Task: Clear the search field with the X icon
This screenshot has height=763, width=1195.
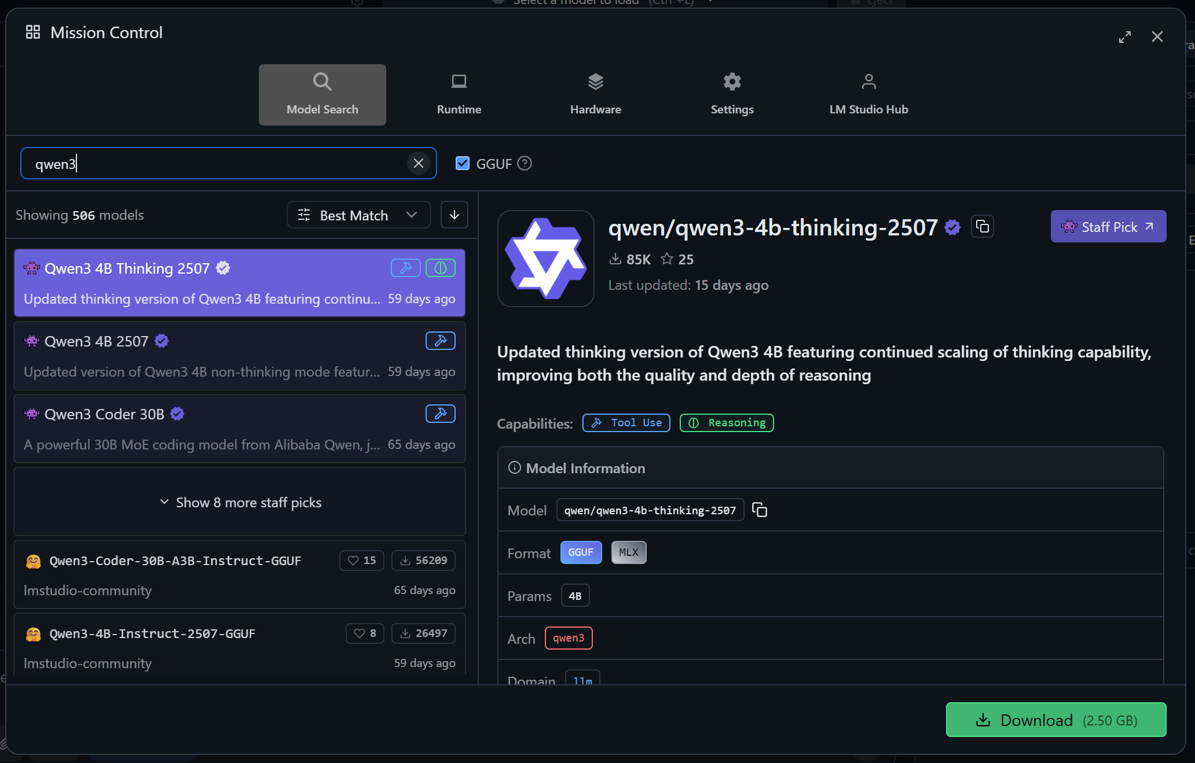Action: pos(419,163)
